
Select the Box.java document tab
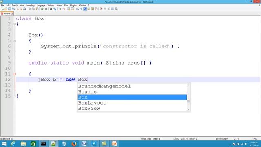7,13
